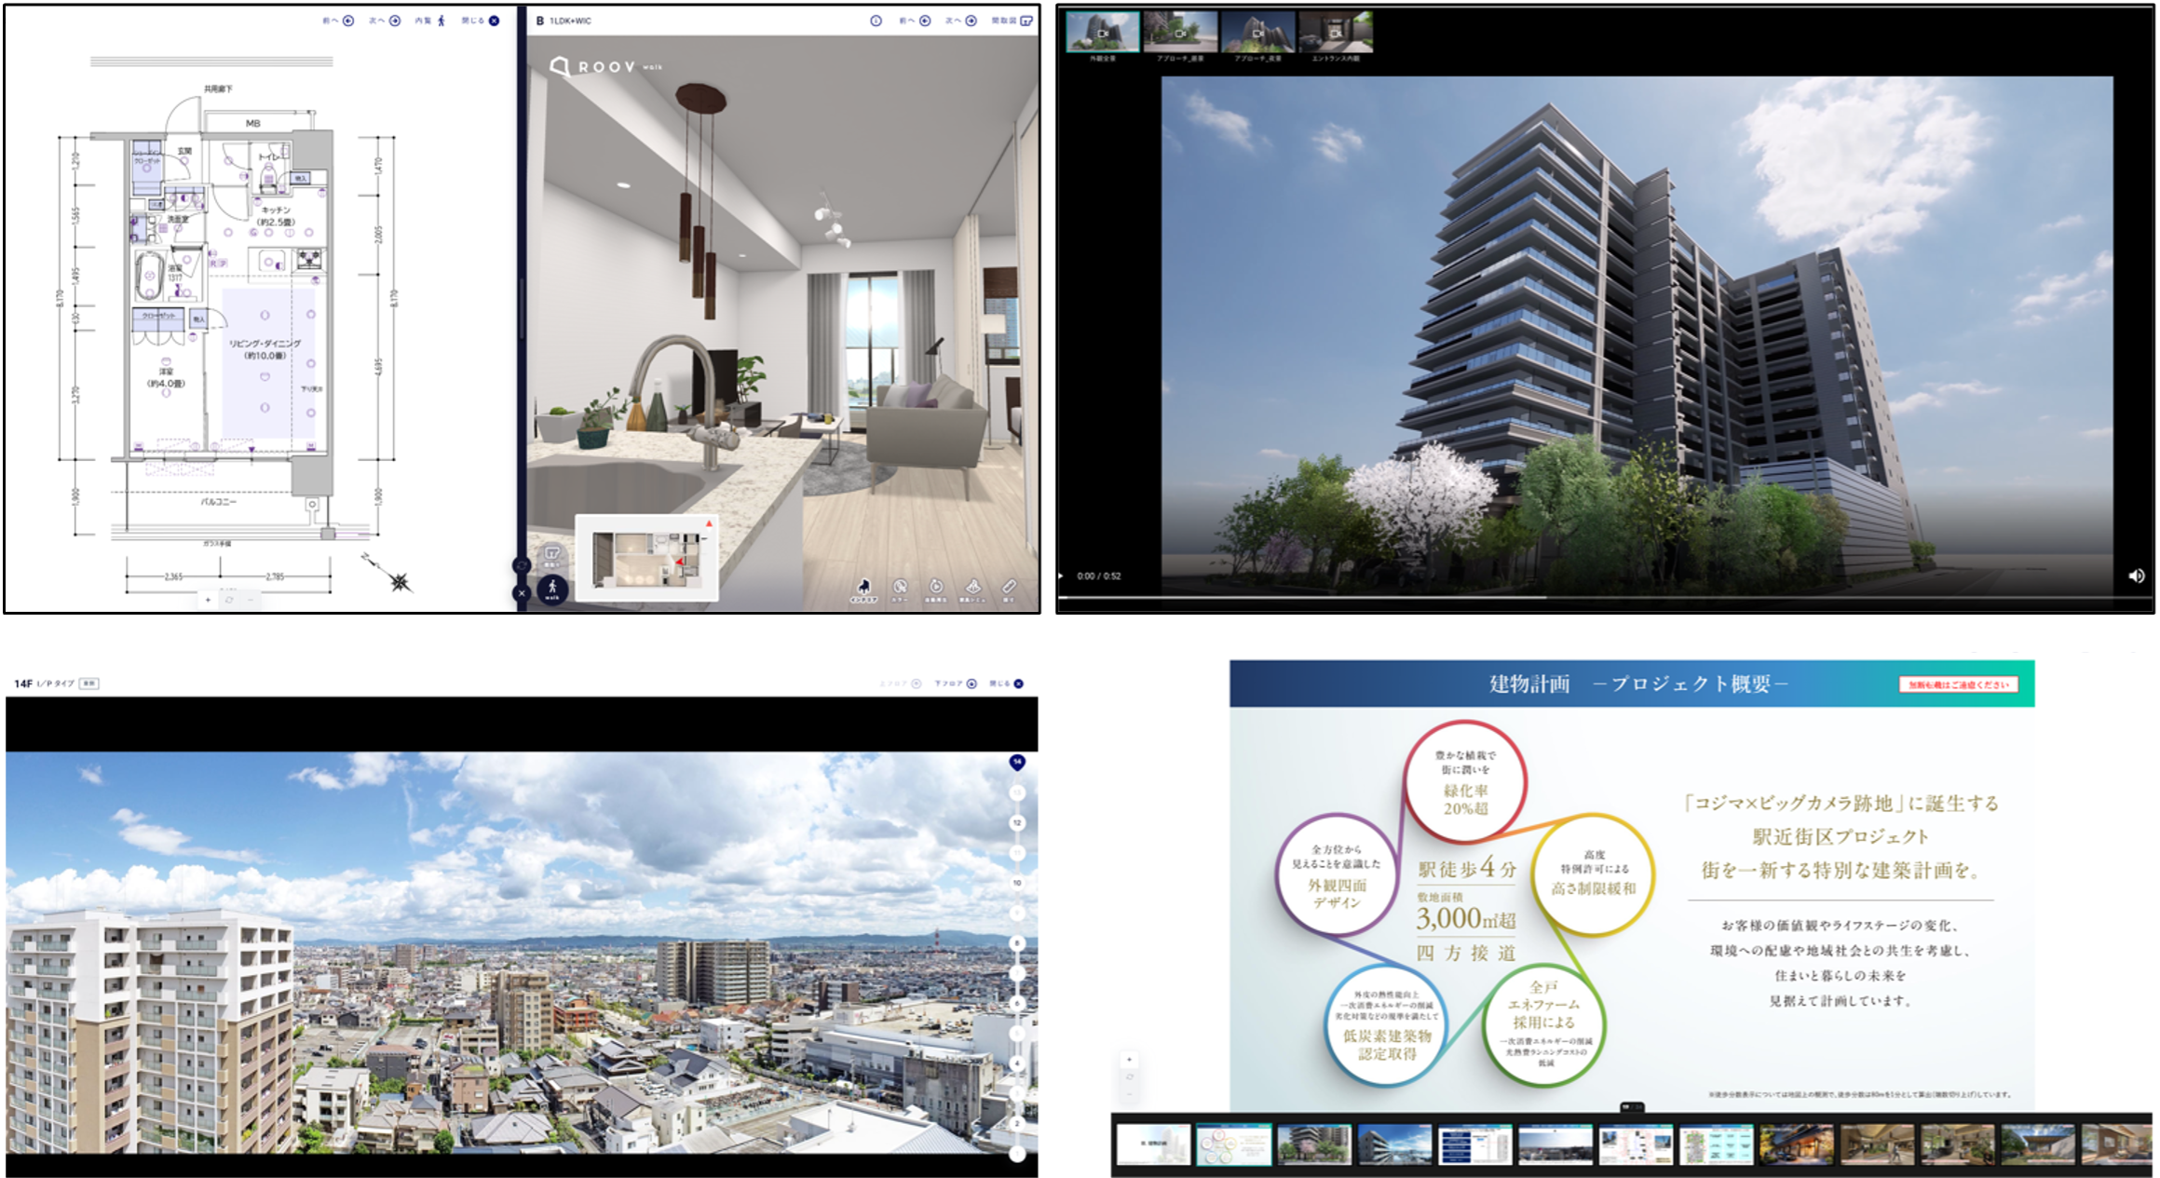Click the auto-play circular arrow icon
Image resolution: width=2160 pixels, height=1178 pixels.
pos(936,587)
